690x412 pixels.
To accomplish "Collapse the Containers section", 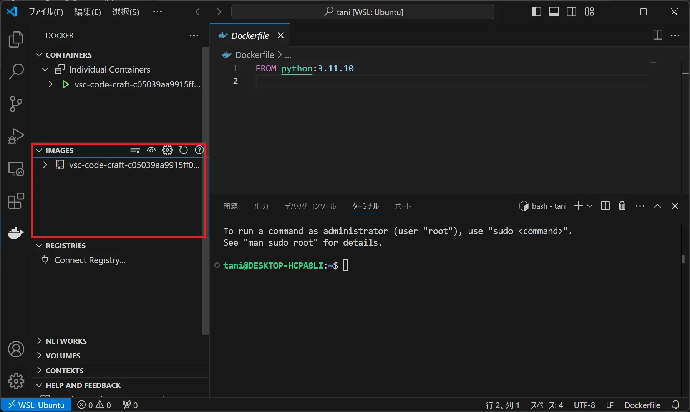I will coord(39,55).
